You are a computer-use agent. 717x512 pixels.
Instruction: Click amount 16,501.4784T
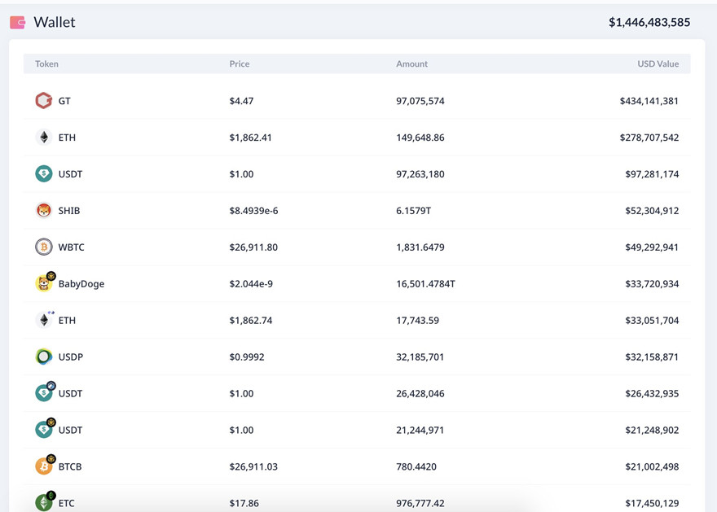425,283
